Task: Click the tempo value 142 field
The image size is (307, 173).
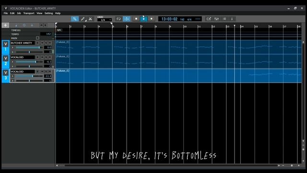Action: tap(46, 34)
